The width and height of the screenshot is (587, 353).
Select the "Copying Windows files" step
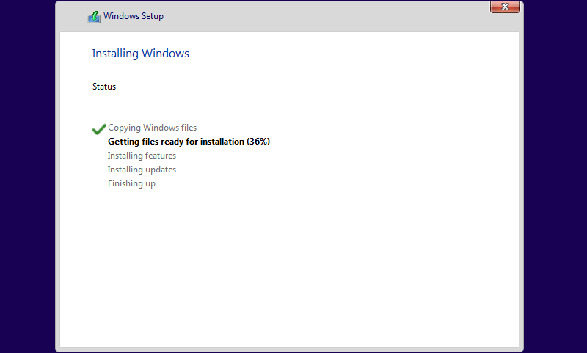(152, 128)
